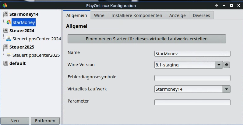Select SteuertippsCenter 2024 in the tree
The image size is (243, 125).
pyautogui.click(x=37, y=39)
